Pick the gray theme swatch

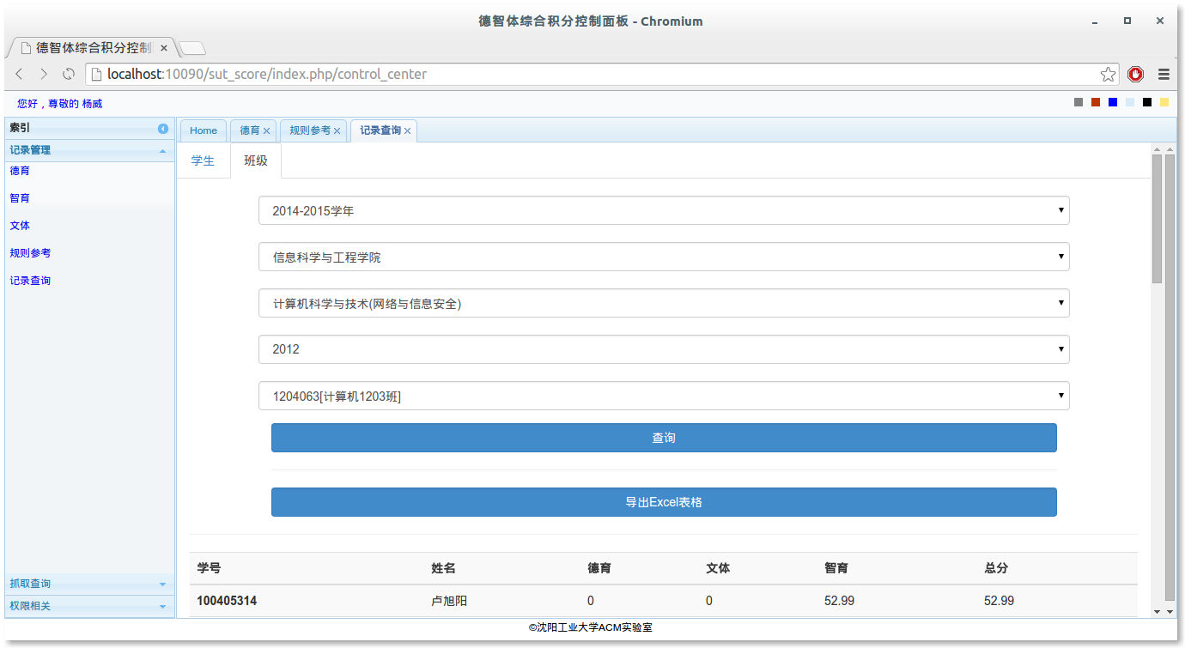[x=1079, y=103]
